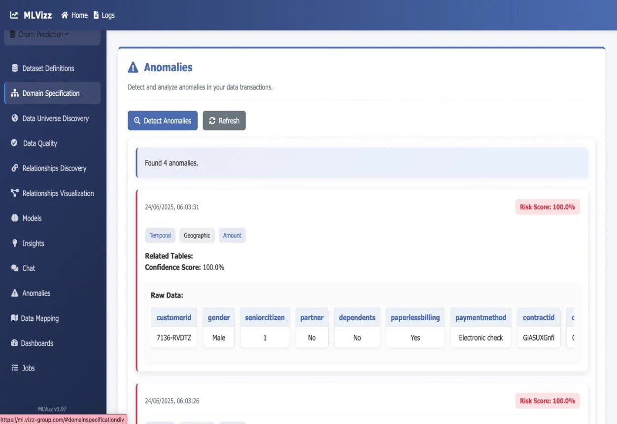Open Chat sidebar item
The height and width of the screenshot is (424, 617).
pos(52,268)
